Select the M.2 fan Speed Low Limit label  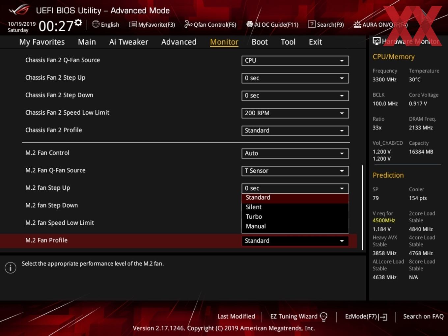point(60,223)
